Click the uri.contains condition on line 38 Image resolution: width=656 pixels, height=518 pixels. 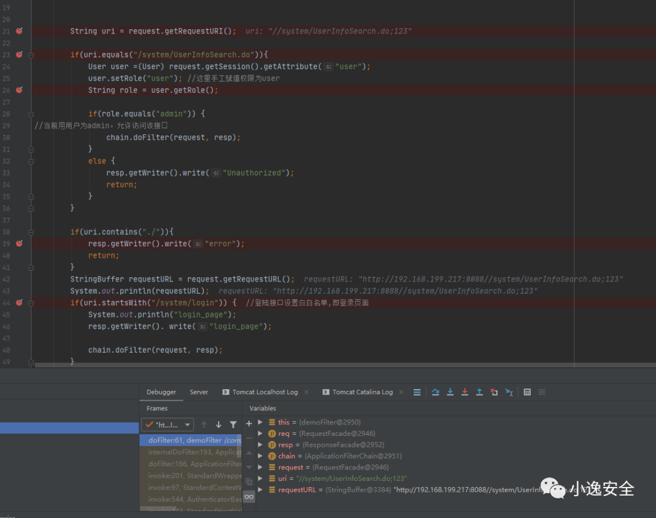tap(121, 232)
